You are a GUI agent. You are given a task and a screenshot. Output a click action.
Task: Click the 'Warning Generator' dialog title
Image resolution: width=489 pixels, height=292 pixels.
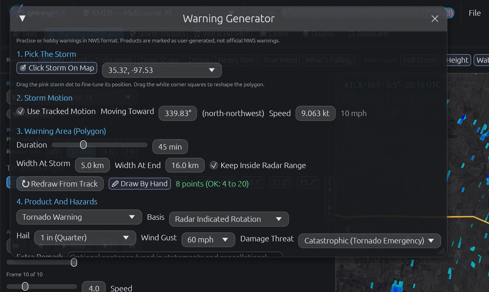pyautogui.click(x=229, y=18)
